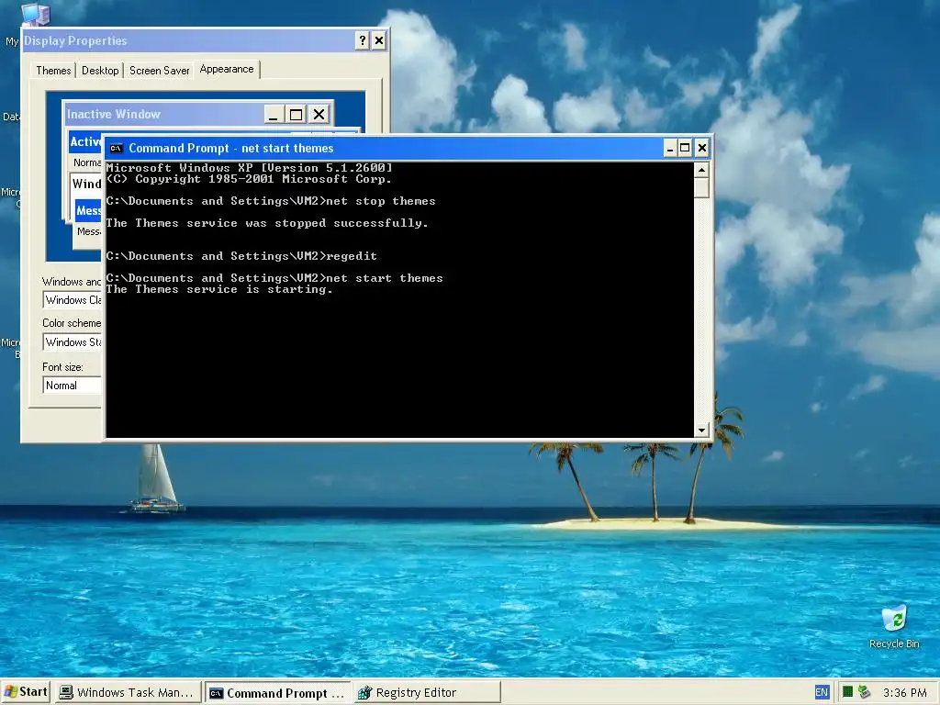Click the 'regedit' command line

tap(241, 256)
